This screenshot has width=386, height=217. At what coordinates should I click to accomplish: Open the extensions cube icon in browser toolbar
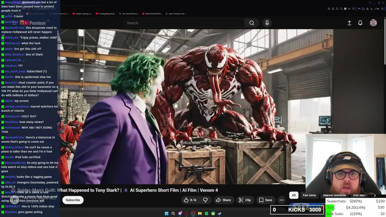(363, 9)
